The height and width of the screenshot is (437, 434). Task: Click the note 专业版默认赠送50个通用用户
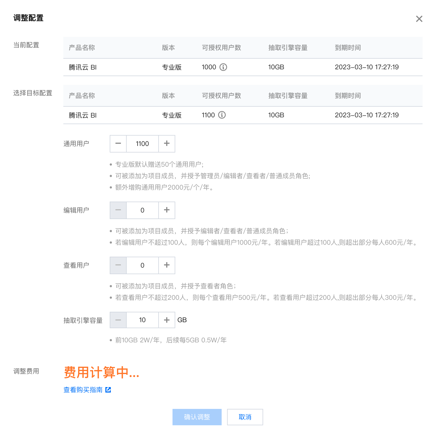click(x=159, y=164)
